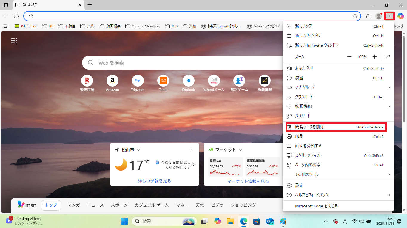407x228 pixels.
Task: Enter full screen from the zoom row
Action: [388, 57]
